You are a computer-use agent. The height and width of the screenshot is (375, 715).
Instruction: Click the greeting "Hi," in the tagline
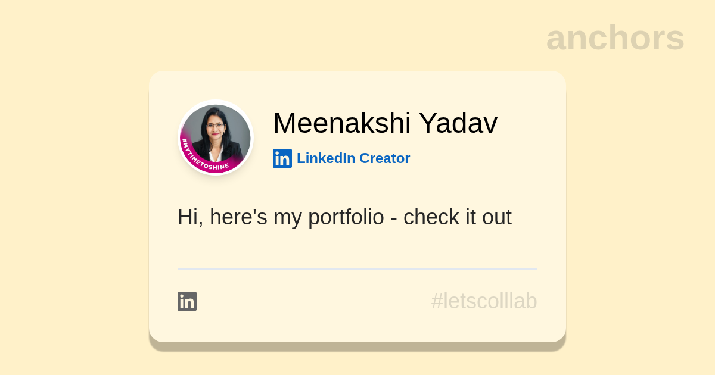click(x=190, y=217)
